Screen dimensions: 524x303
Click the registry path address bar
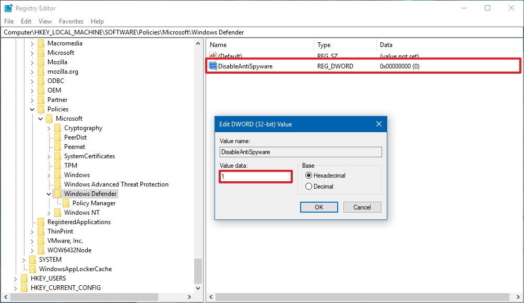coord(262,32)
